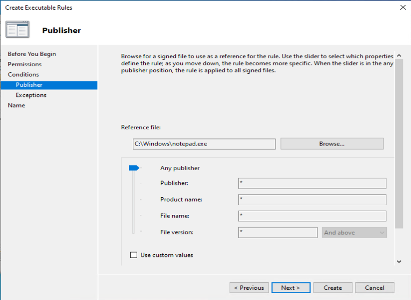Click the Reference file: label
Viewport: 411px width, 300px height.
coord(141,127)
